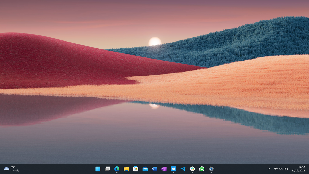Open File Explorer
The image size is (309, 174).
pos(126,169)
